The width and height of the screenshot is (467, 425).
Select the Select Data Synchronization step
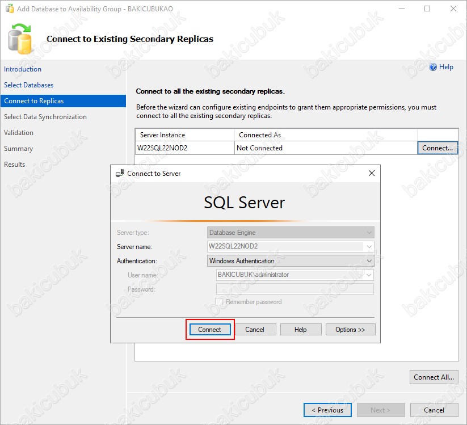click(x=45, y=117)
